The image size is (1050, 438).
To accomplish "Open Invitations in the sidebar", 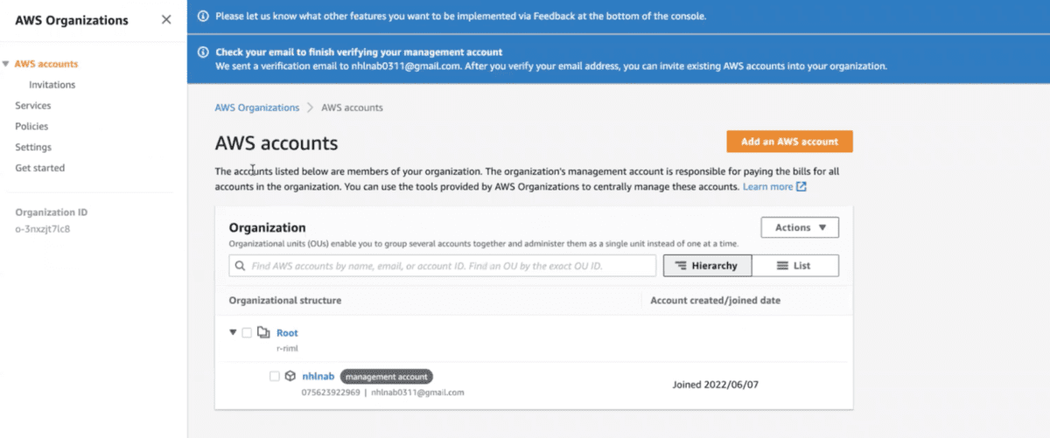I will (x=52, y=85).
